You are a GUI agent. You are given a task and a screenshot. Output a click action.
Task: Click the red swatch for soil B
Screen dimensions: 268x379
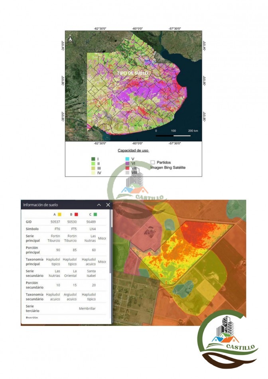pos(76,215)
